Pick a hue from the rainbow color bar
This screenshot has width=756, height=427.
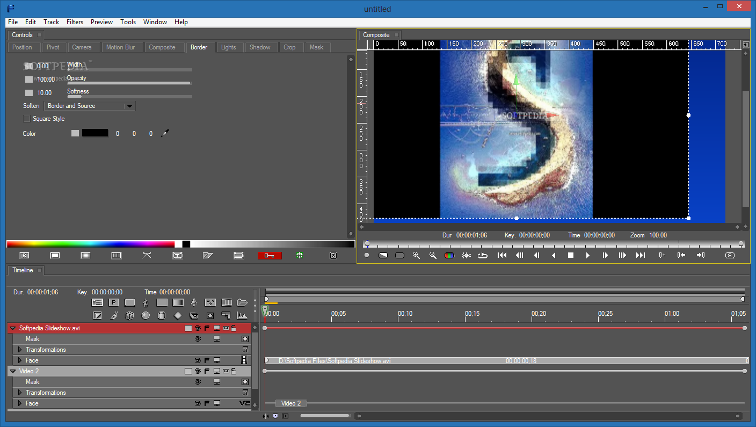pos(91,244)
